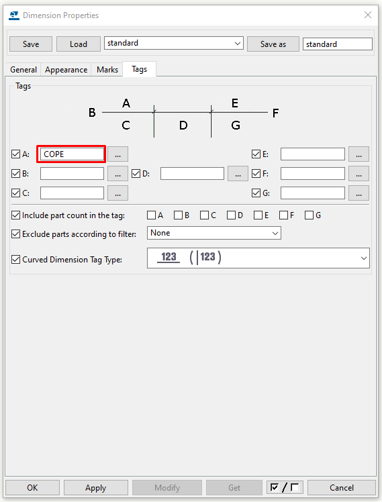
Task: Open the Marks tab
Action: (x=107, y=70)
